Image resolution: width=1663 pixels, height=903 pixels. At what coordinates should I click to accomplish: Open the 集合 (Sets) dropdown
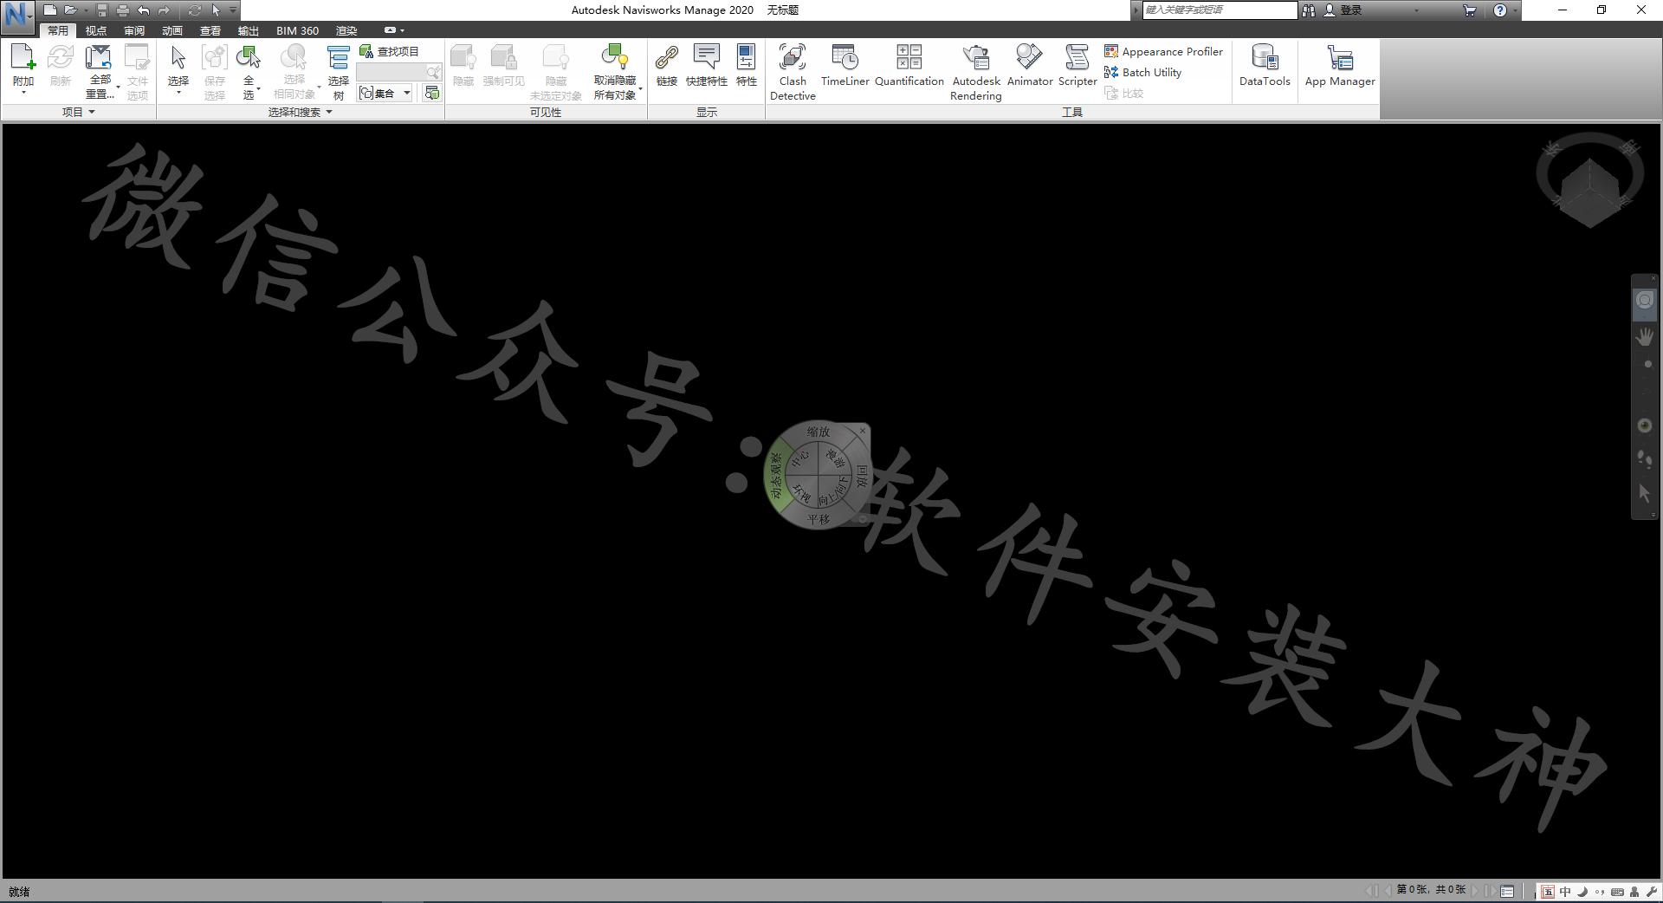[x=385, y=93]
